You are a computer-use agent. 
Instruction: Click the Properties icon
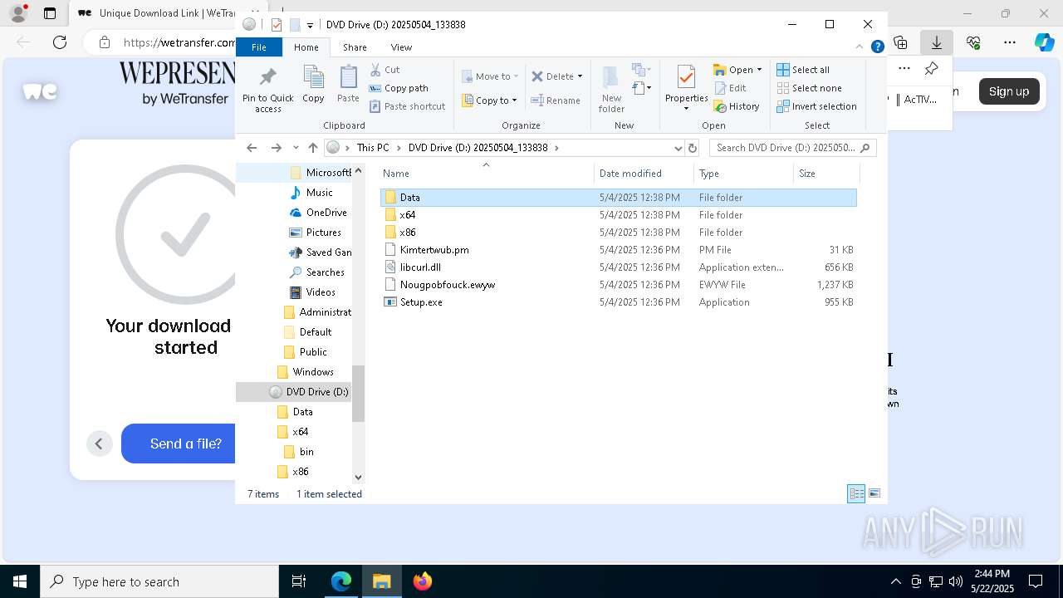coord(686,77)
